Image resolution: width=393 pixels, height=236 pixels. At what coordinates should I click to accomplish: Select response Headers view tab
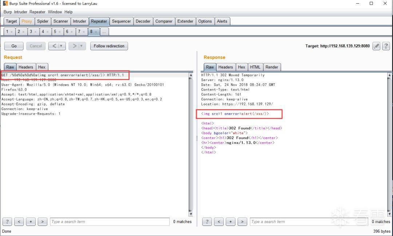coord(226,67)
